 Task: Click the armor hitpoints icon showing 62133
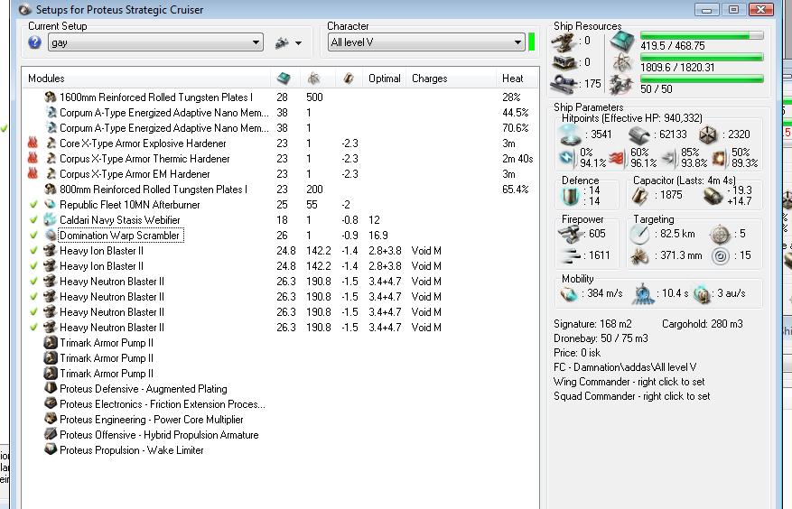click(x=639, y=134)
